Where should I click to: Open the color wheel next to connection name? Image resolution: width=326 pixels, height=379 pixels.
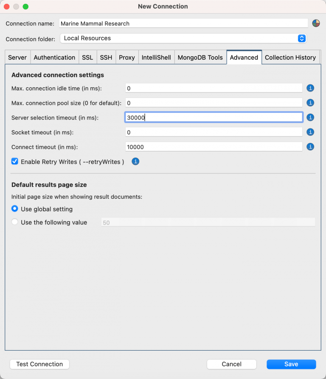tap(316, 23)
